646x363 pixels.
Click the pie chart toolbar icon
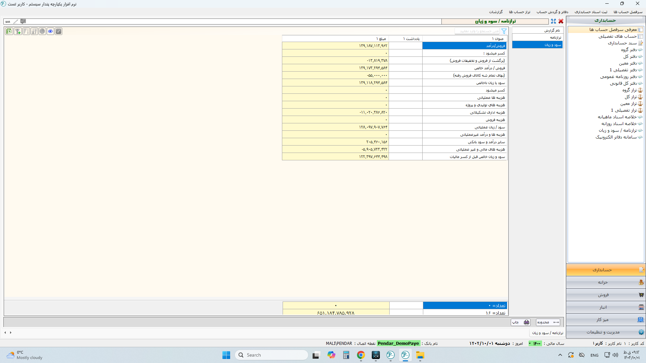tap(42, 31)
